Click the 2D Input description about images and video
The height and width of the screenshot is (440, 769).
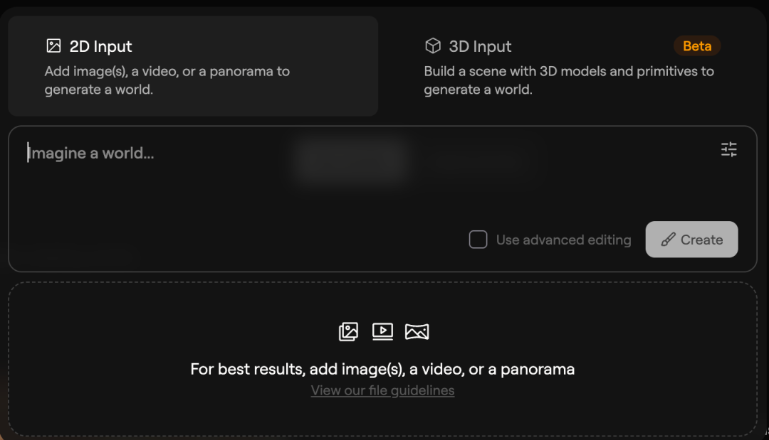[167, 80]
